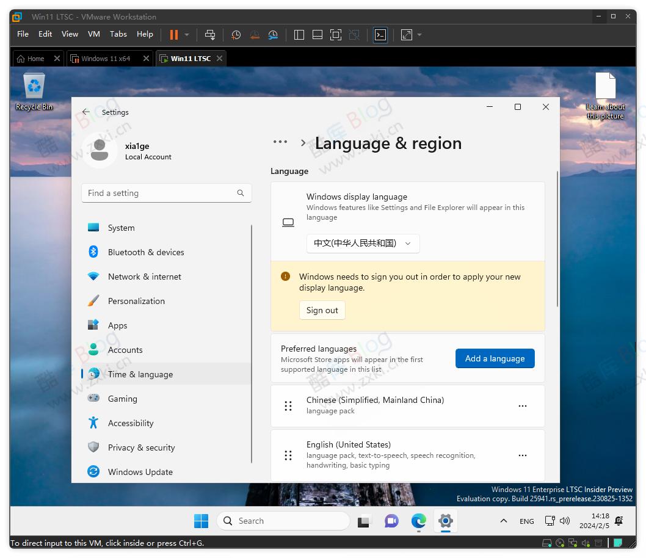Expand hidden taskbar icons chevron
This screenshot has height=558, width=646.
coord(503,521)
